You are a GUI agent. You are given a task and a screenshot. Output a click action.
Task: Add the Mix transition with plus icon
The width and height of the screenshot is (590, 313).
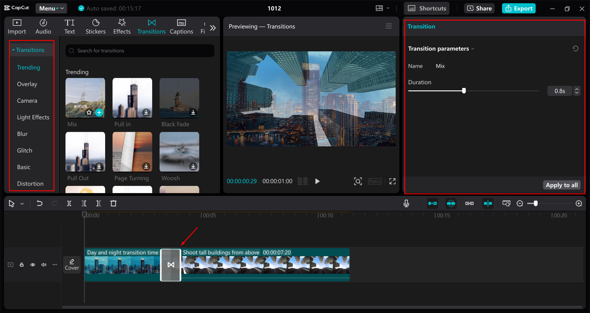point(99,112)
